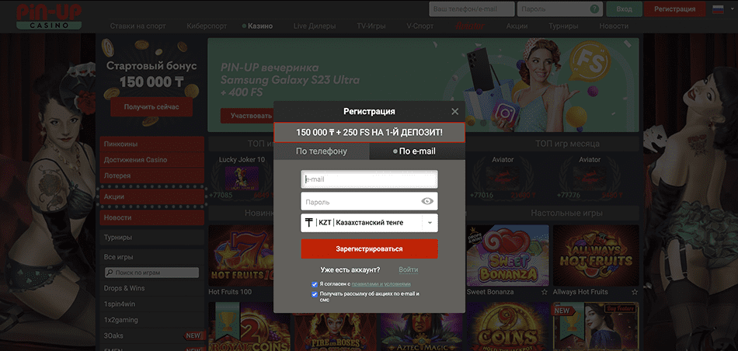This screenshot has width=738, height=351.
Task: Open the ТОП игр месяца heading
Action: point(567,144)
